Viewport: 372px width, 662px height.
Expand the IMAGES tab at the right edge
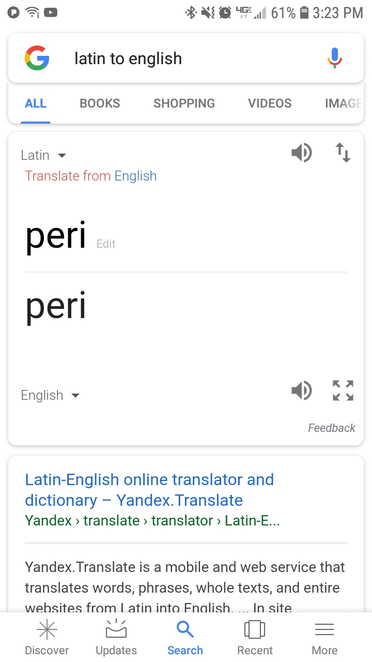[344, 103]
